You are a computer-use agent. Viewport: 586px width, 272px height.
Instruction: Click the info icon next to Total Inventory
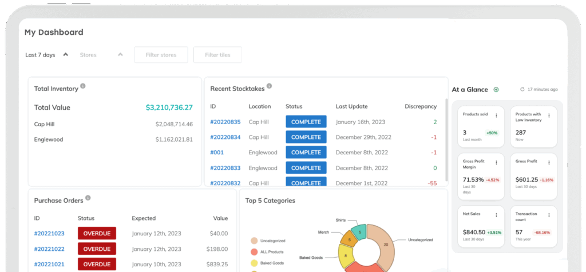[x=83, y=86]
